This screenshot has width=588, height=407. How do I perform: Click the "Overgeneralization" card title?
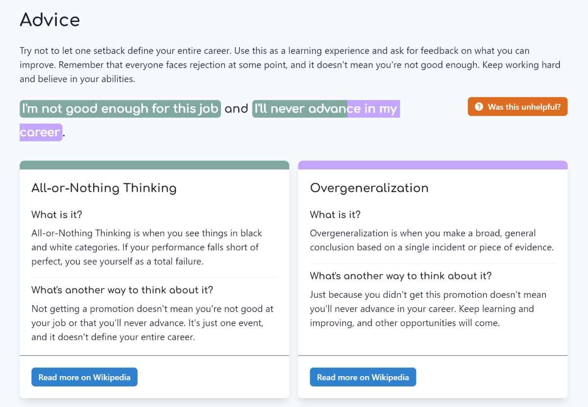tap(369, 188)
